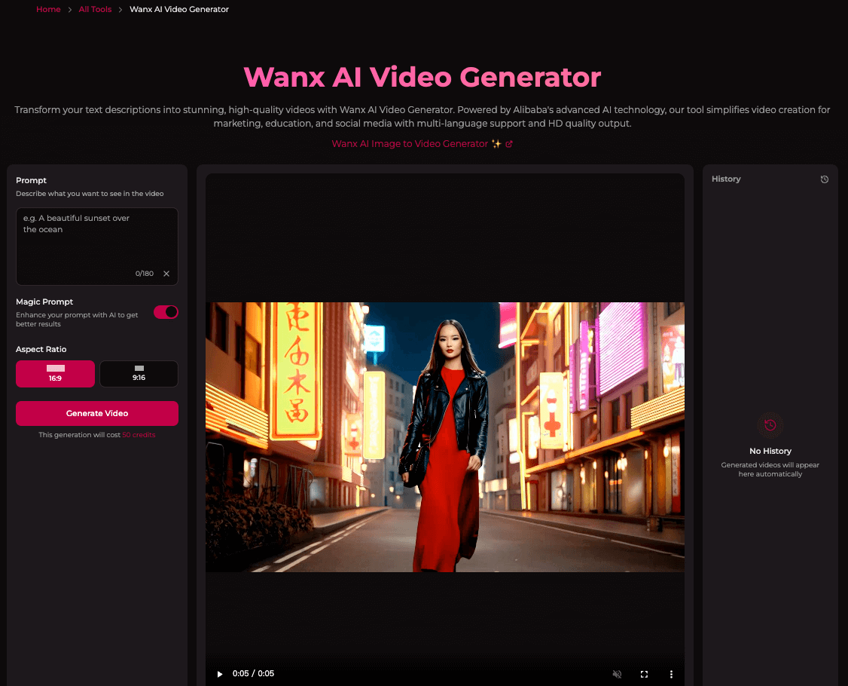Click the clock icon above No History
Screen dimensions: 848x686
(770, 425)
